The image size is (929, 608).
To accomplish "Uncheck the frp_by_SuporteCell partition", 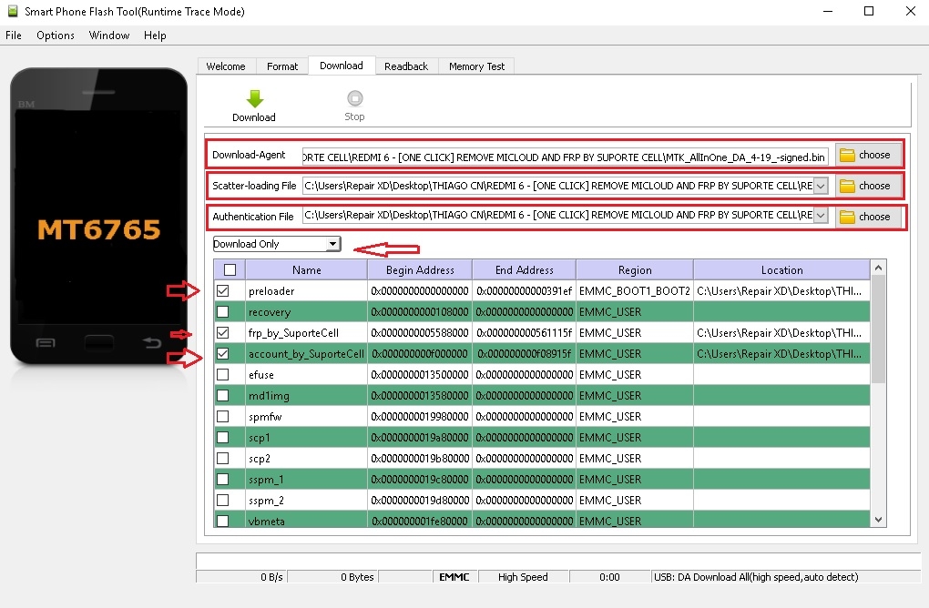I will [x=223, y=333].
